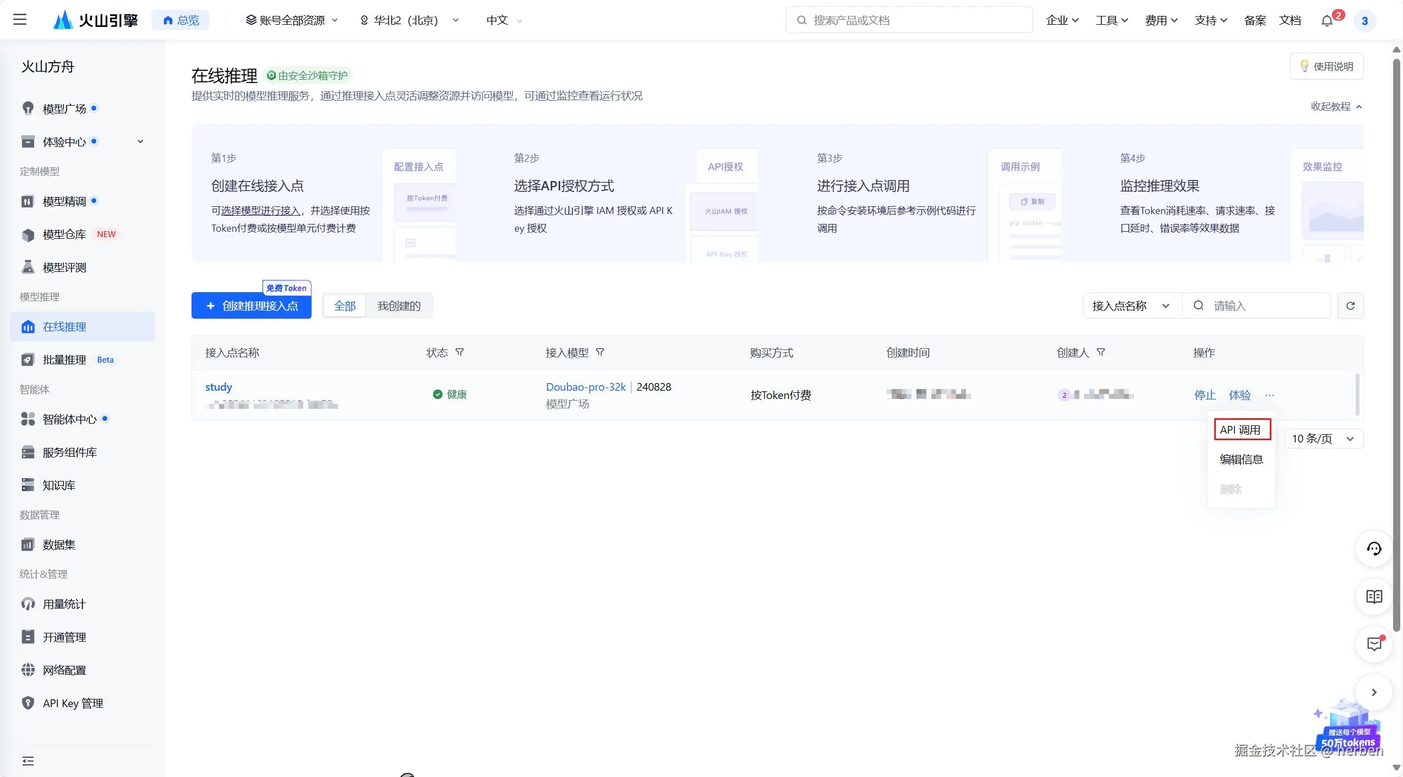Viewport: 1403px width, 777px height.
Task: Select 编辑信息 from the context menu
Action: (1241, 459)
